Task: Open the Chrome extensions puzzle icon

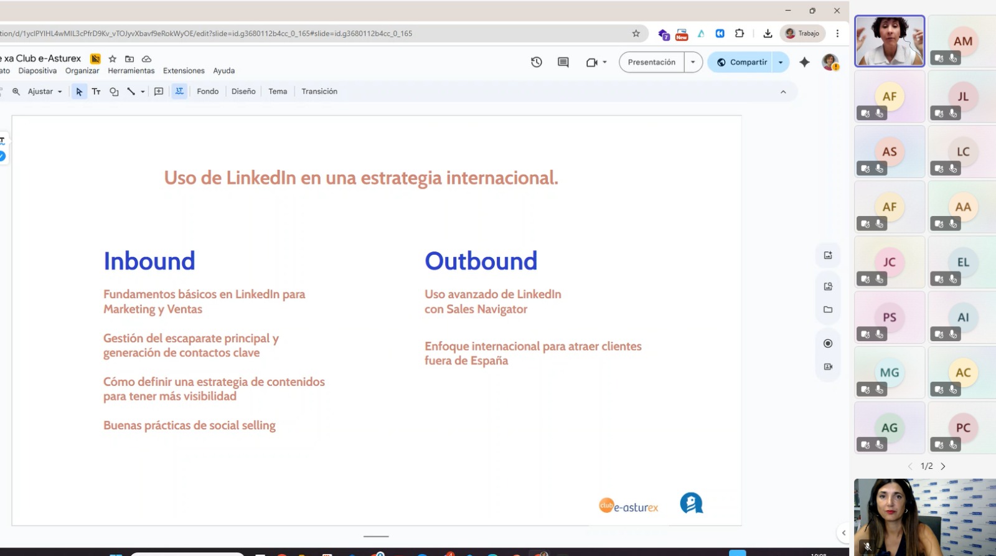Action: (x=740, y=34)
